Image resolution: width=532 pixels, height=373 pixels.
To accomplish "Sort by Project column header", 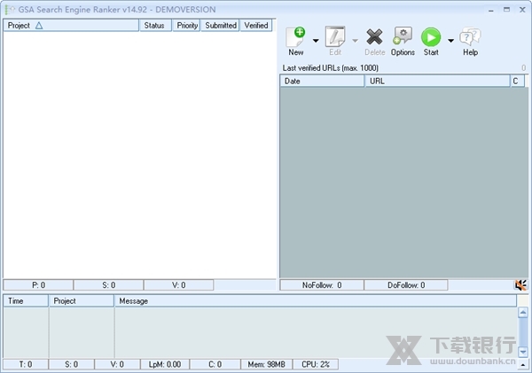I will pyautogui.click(x=71, y=26).
